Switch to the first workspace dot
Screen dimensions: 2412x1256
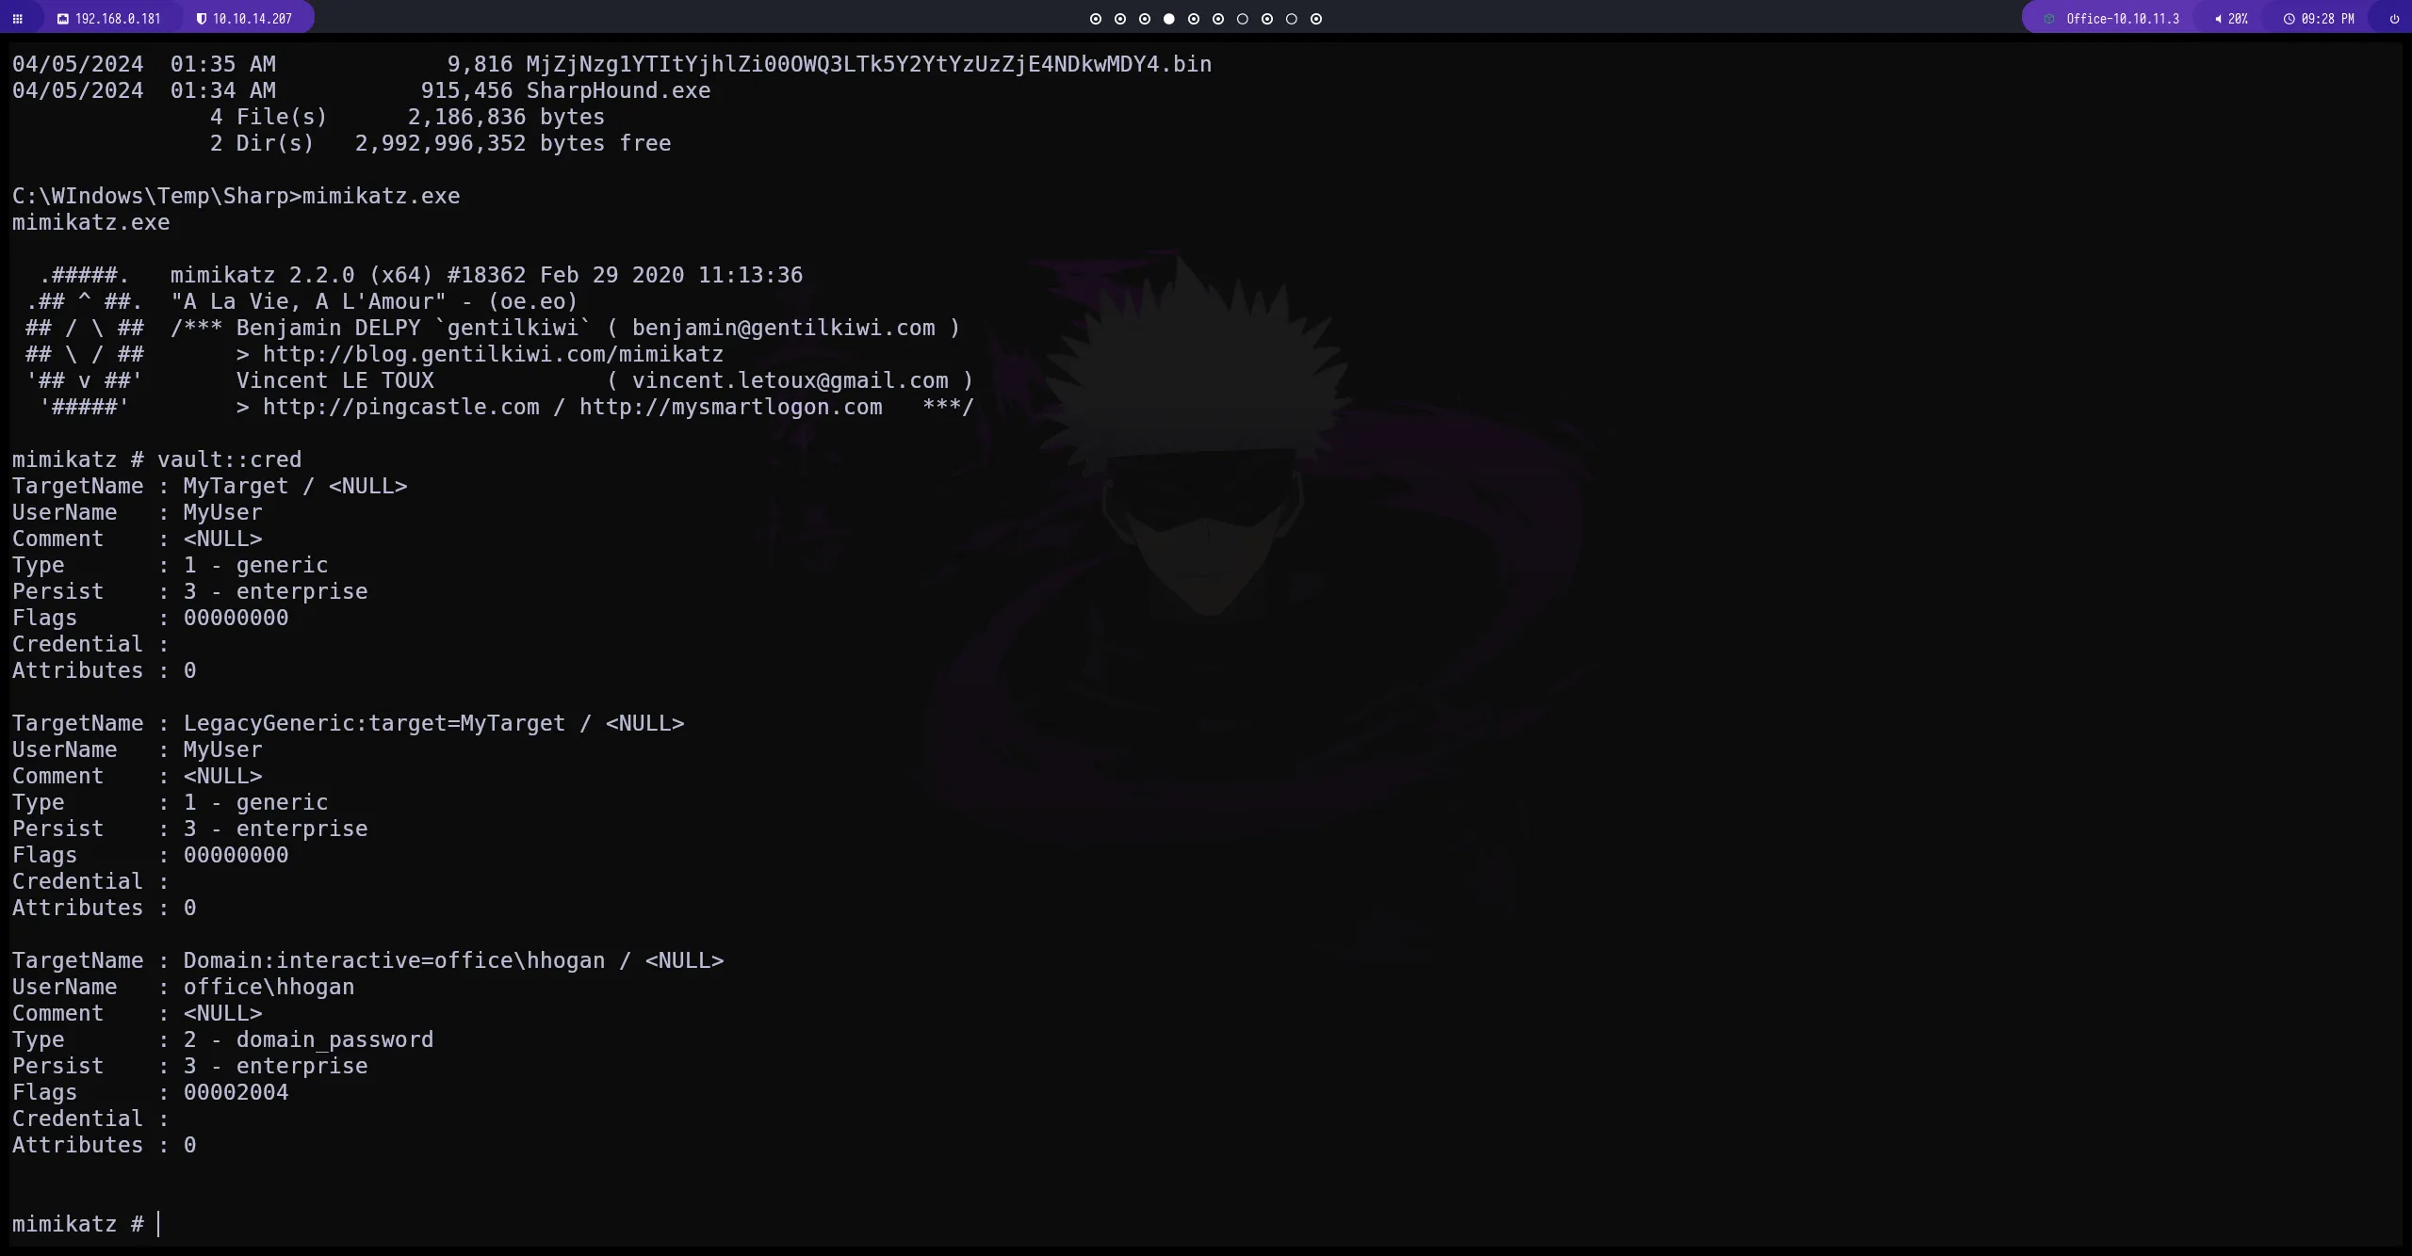1095,19
